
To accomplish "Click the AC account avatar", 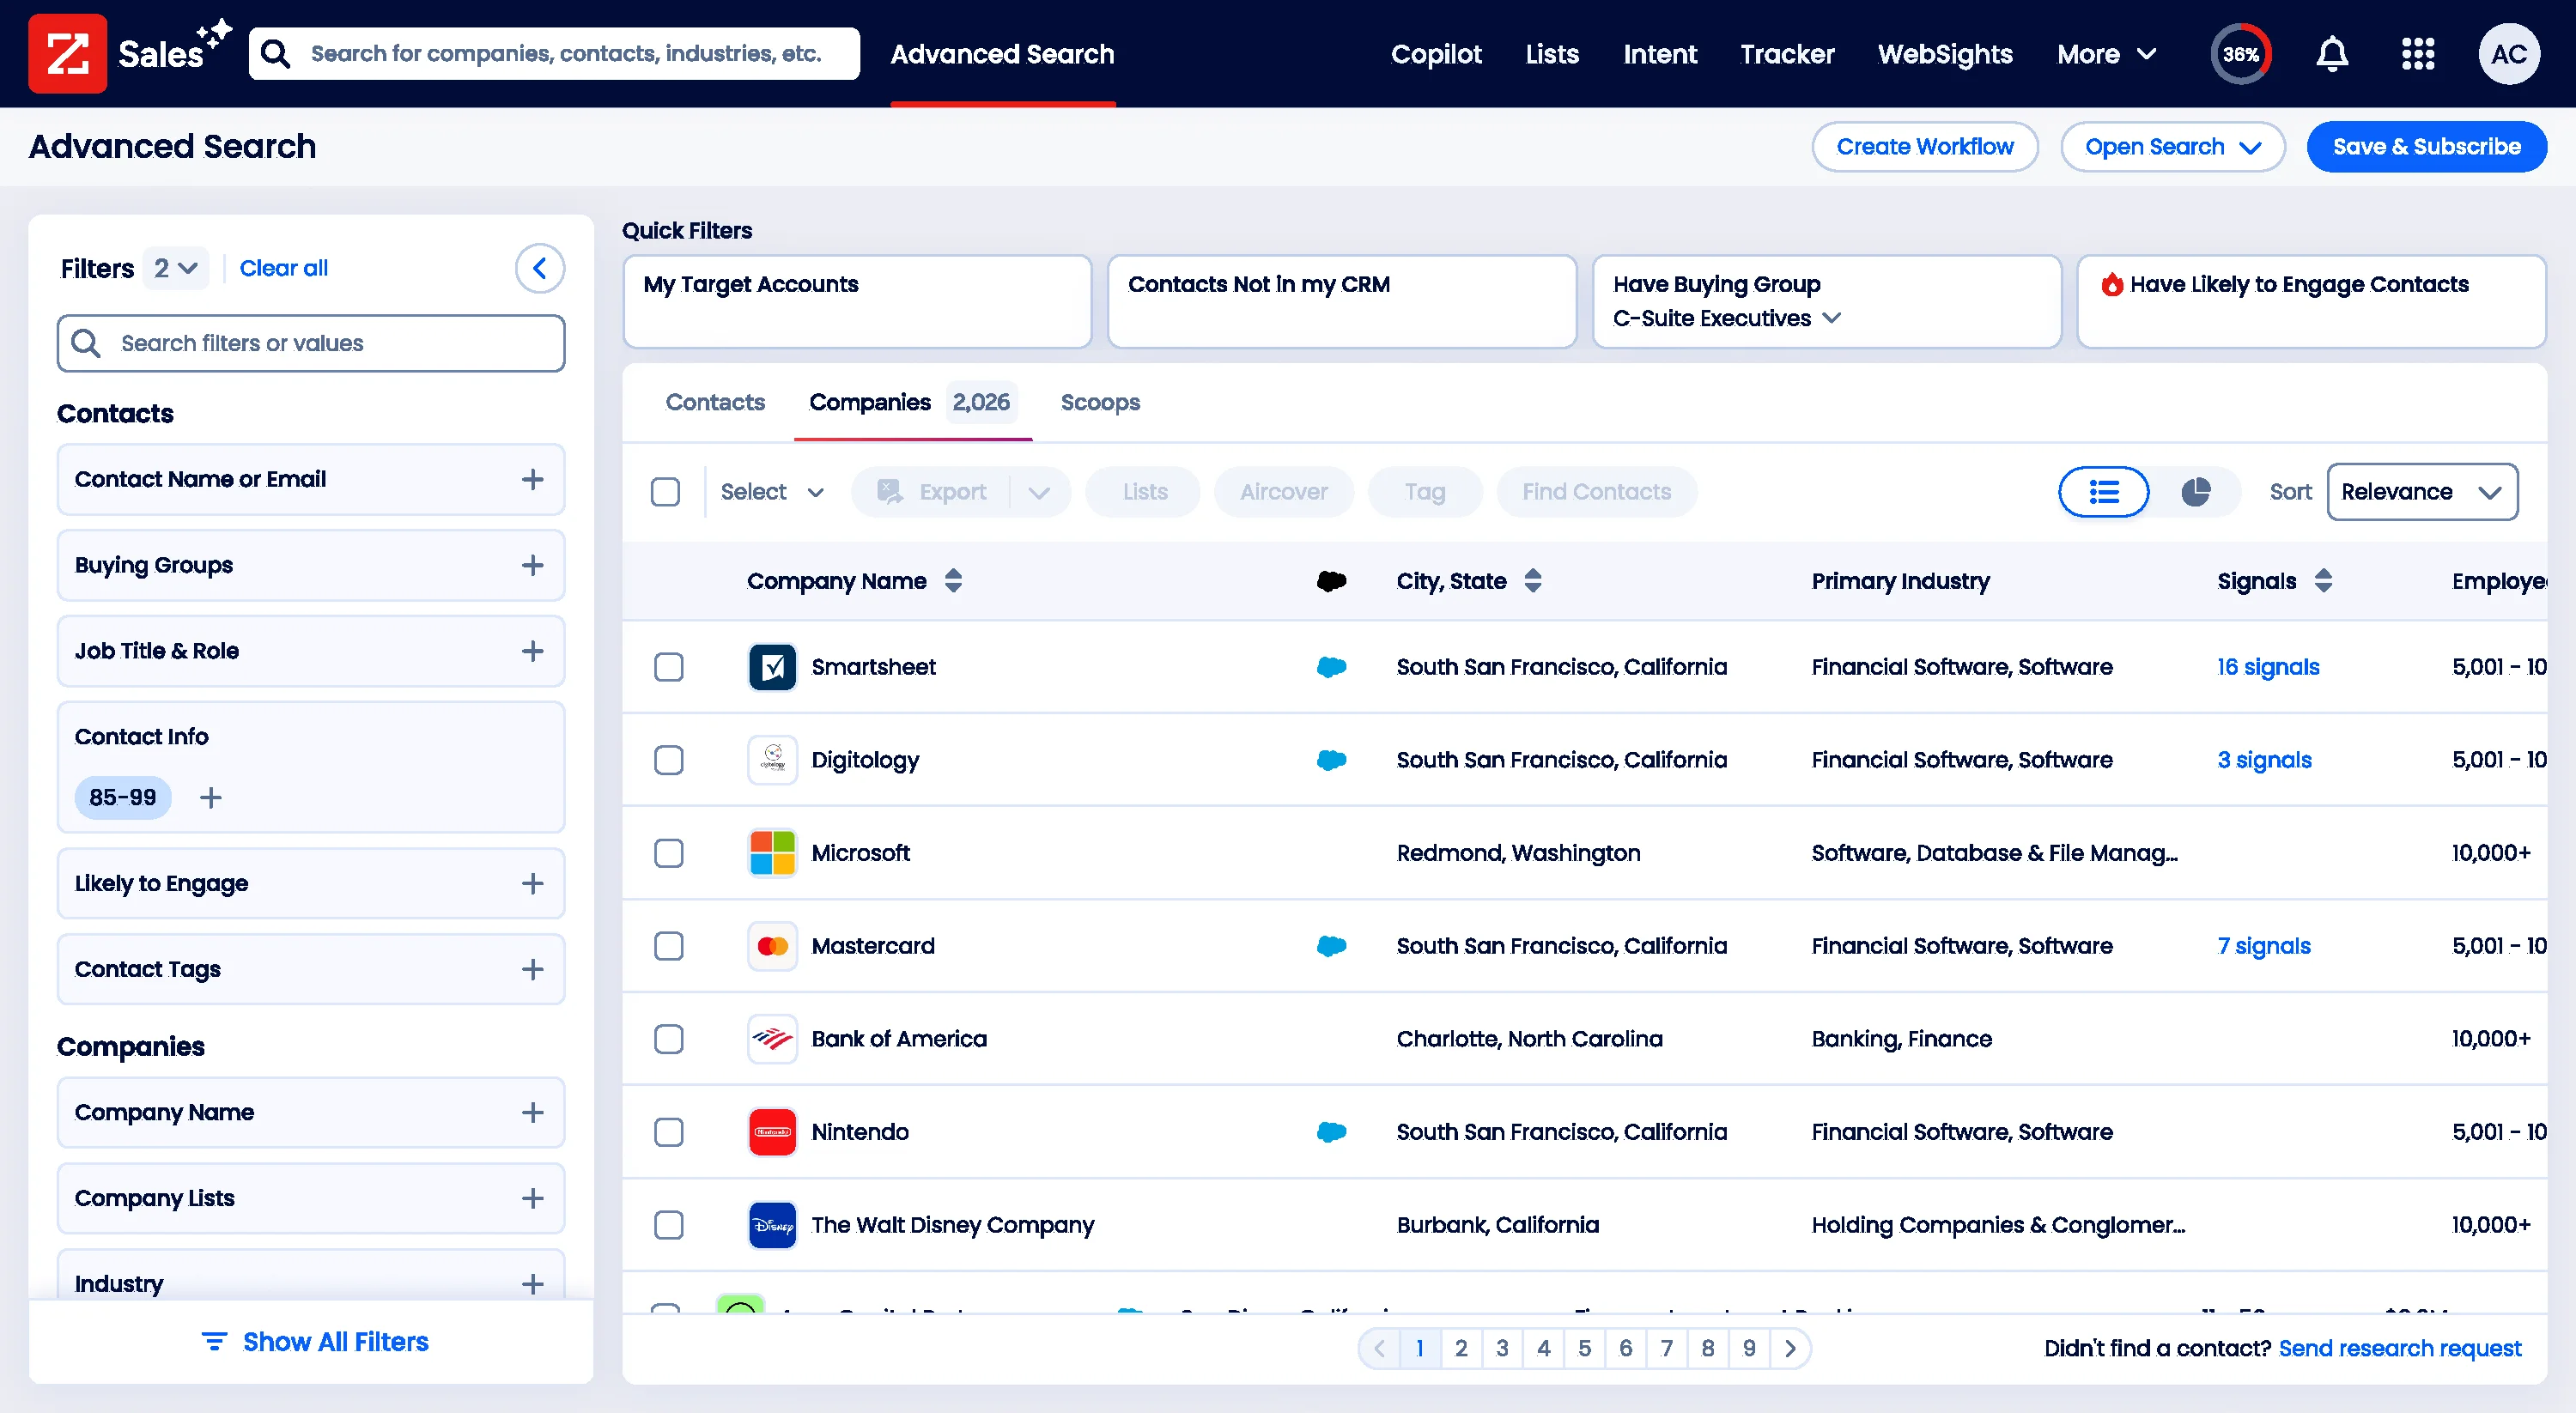I will point(2509,53).
